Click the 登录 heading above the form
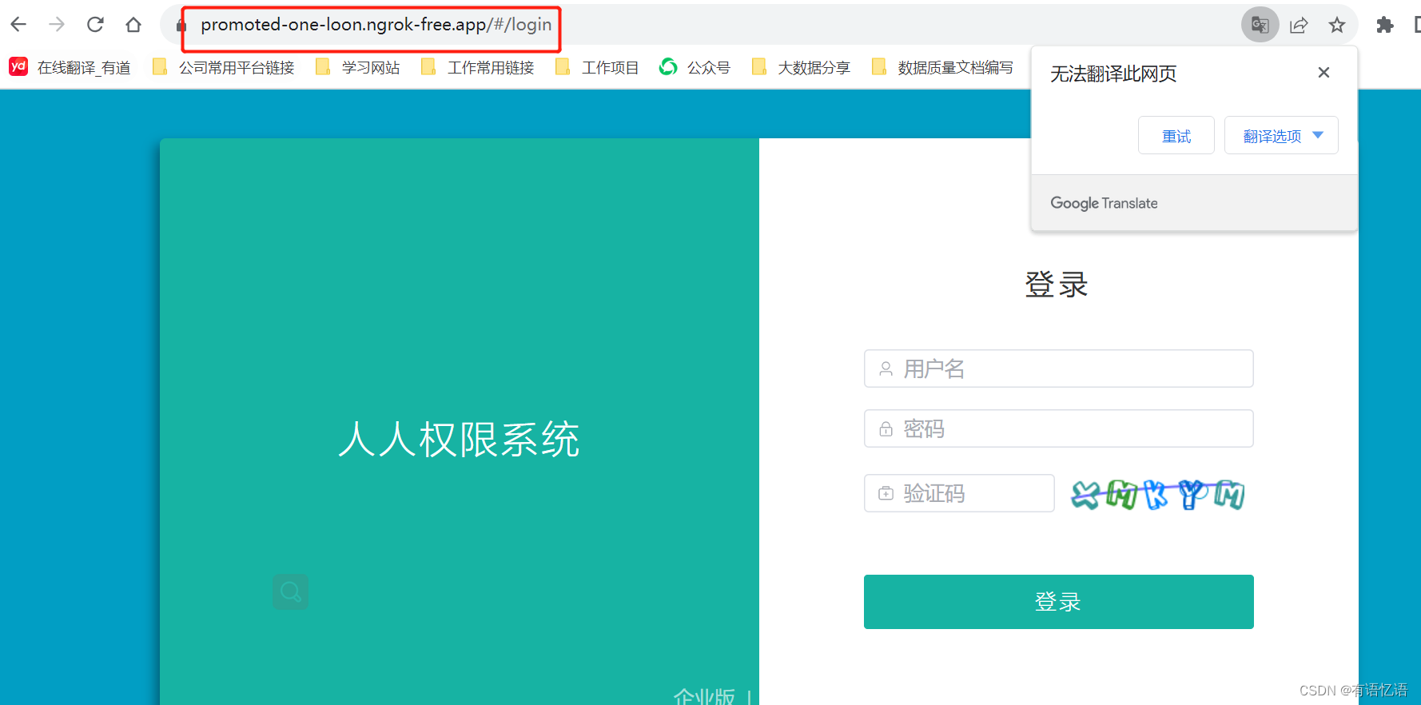1421x705 pixels. pos(1057,285)
